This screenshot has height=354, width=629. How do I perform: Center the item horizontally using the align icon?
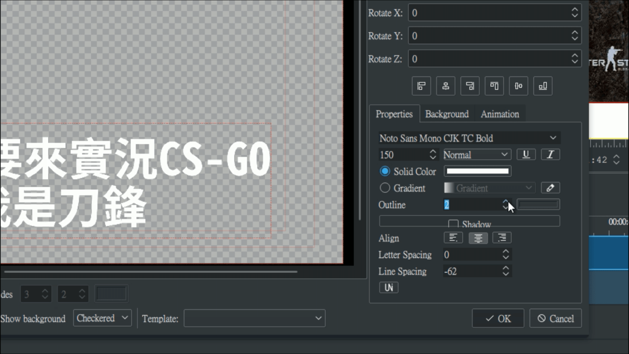pos(445,86)
